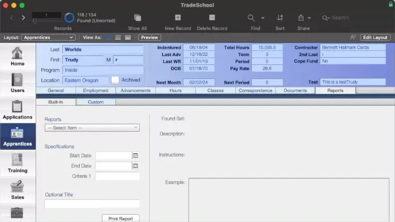
Task: Click the Example preview box
Action: click(x=289, y=200)
